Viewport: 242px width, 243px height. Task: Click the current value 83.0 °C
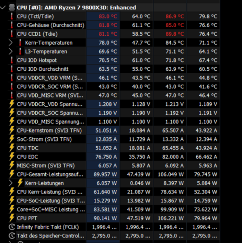pos(108,16)
